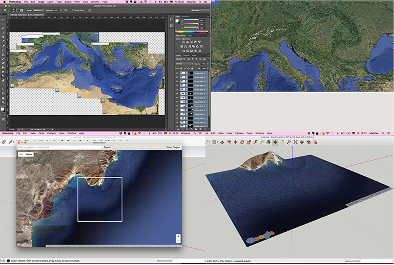Open the Fill dropdown in Layers panel
Viewport: 394px width, 265px height.
point(208,68)
